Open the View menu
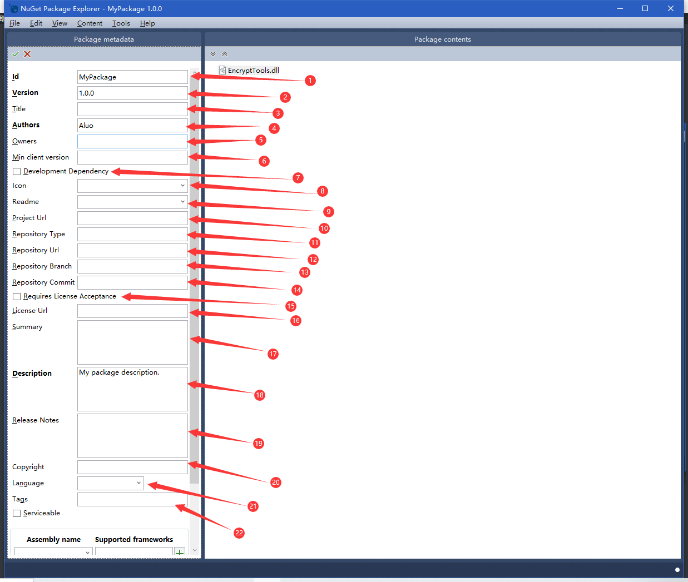 pyautogui.click(x=60, y=23)
